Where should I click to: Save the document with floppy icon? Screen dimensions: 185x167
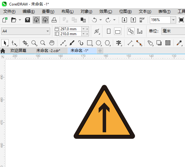[28, 20]
